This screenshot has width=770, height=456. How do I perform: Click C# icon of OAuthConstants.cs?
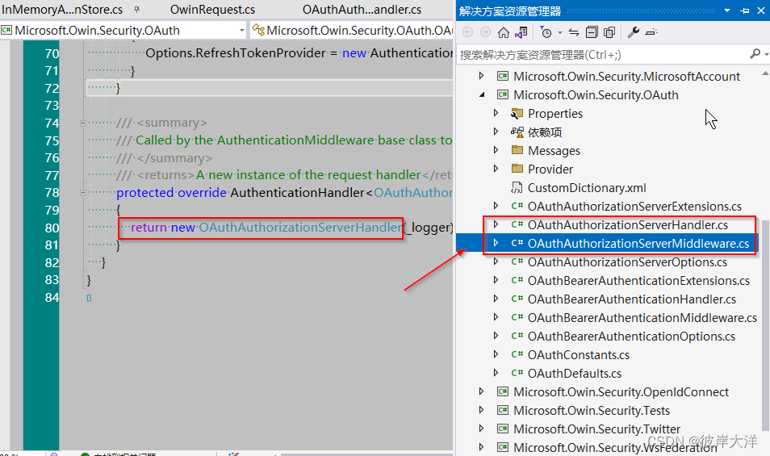[x=517, y=355]
